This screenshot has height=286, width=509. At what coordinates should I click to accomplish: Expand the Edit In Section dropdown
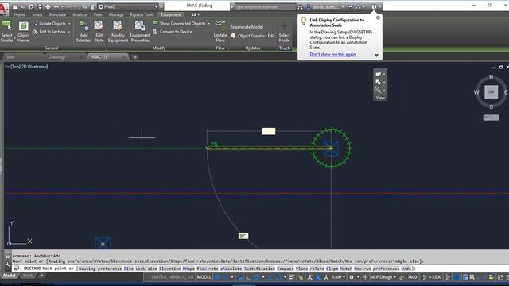(69, 32)
